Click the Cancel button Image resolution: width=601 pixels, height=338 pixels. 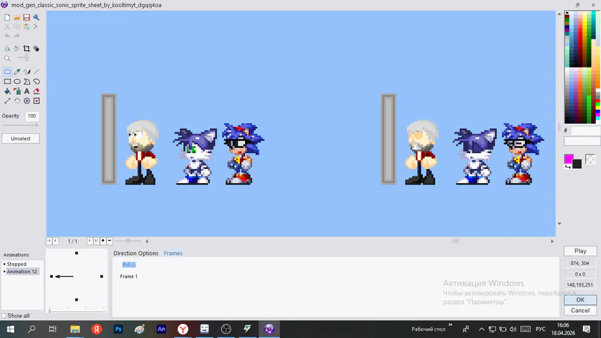[580, 311]
